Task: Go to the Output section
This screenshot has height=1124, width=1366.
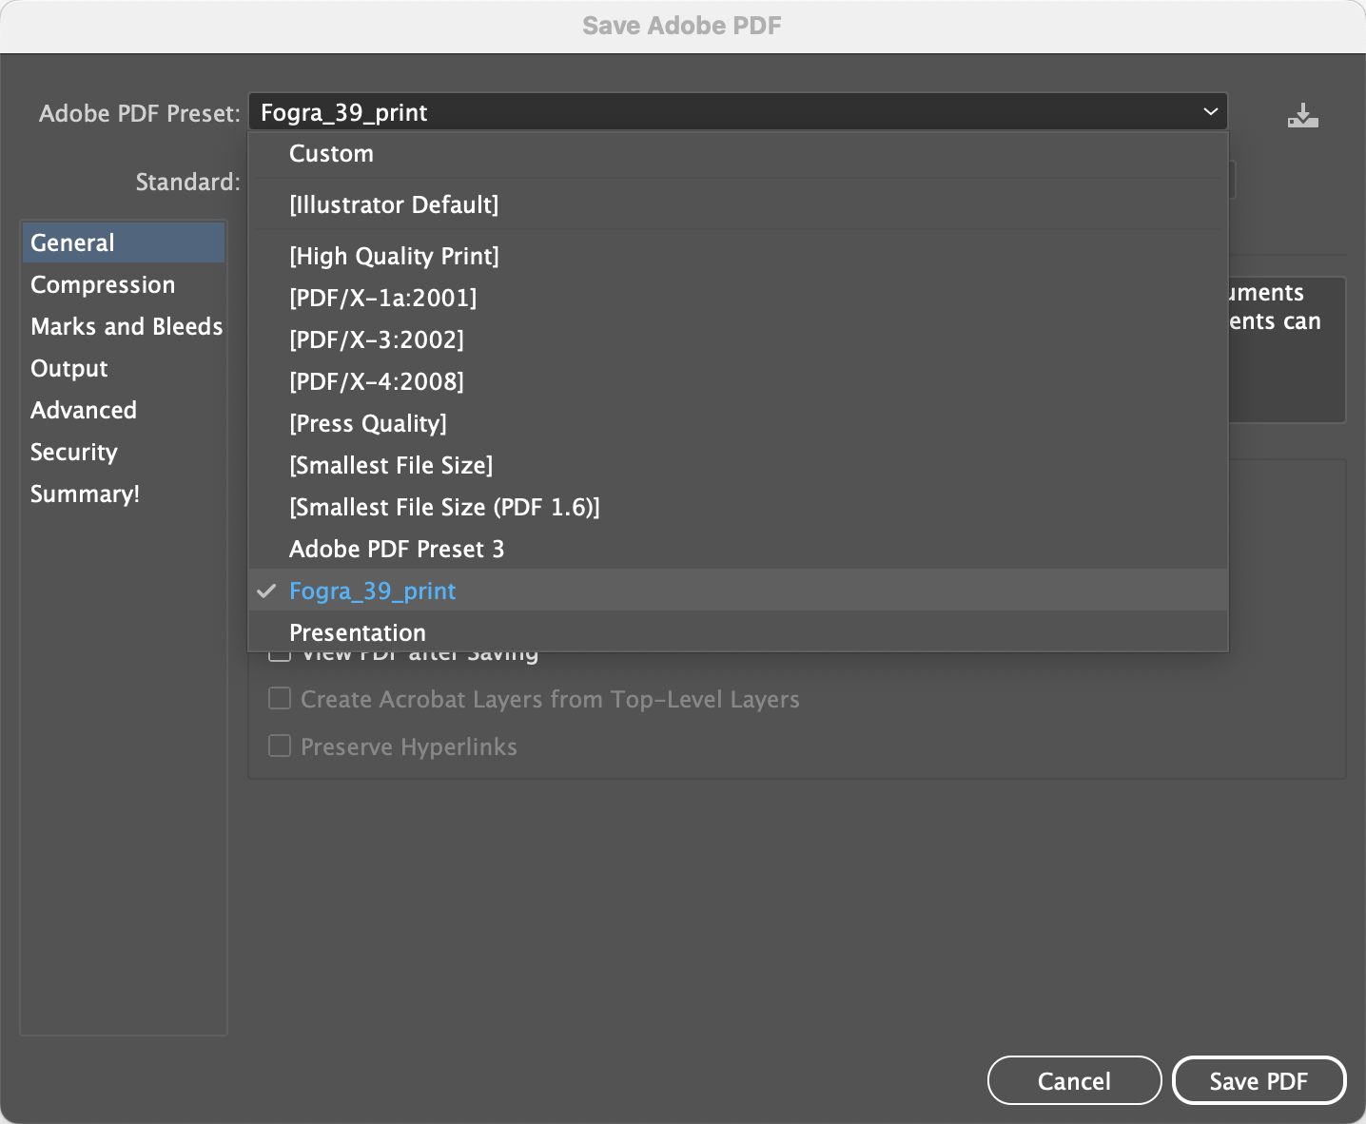Action: point(124,368)
